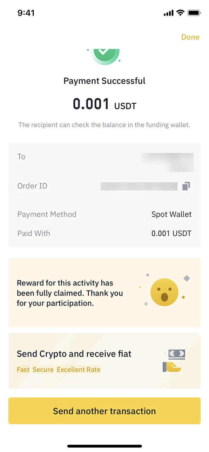209x452 pixels.
Task: Tap the home indicator bar at screen bottom
Action: coord(104,445)
